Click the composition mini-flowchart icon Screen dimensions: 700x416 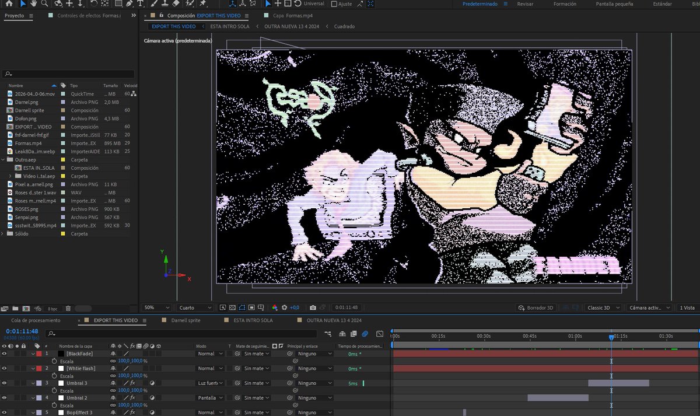328,334
